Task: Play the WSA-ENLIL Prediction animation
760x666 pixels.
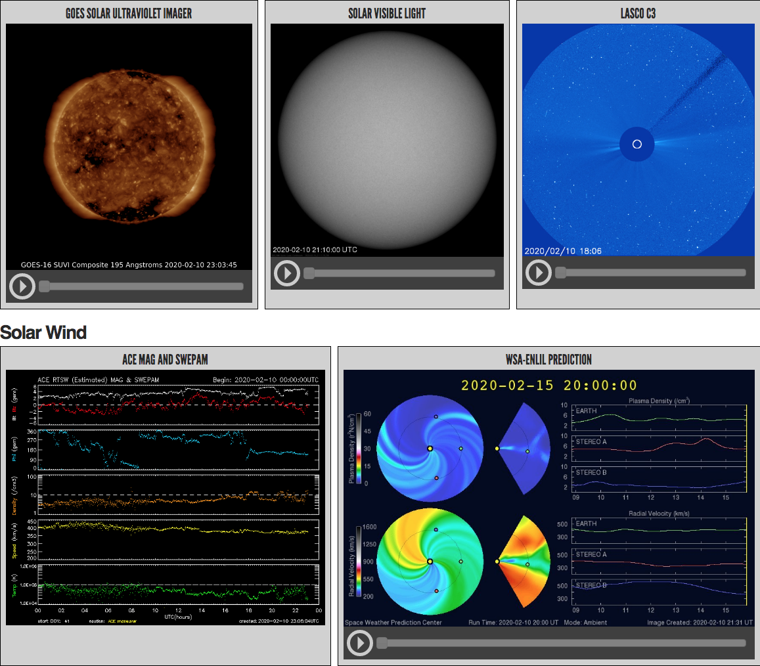Action: (x=360, y=643)
